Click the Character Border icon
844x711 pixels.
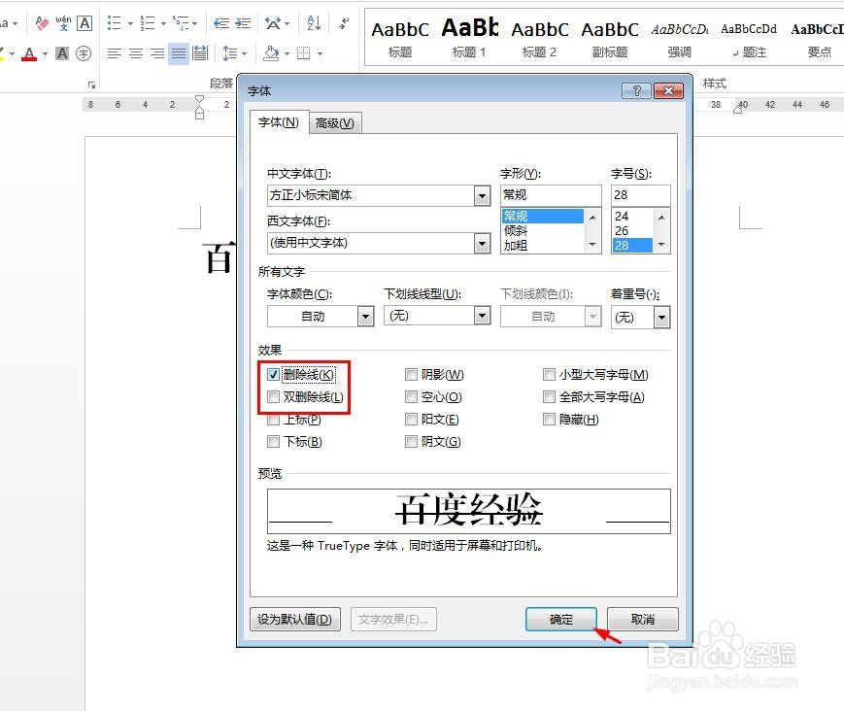(x=84, y=23)
